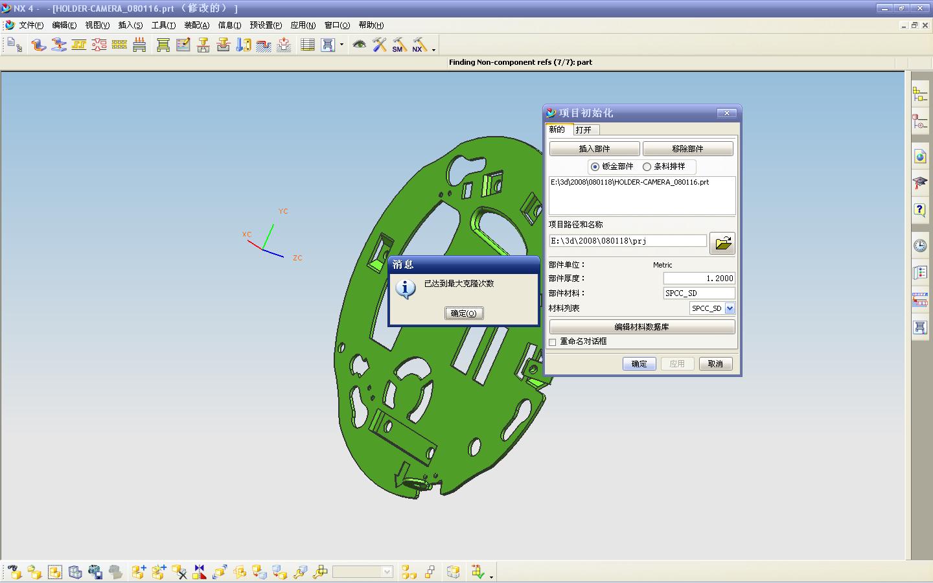Open the NX hammer tool icon
Image resolution: width=933 pixels, height=583 pixels.
coord(419,45)
